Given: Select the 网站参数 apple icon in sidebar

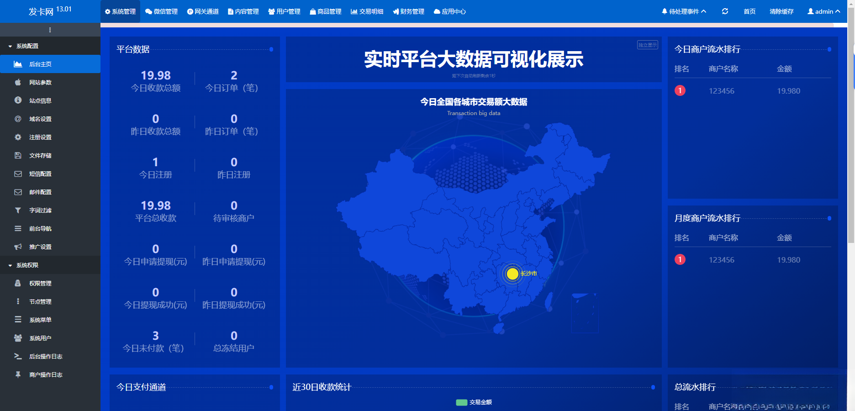Looking at the screenshot, I should [x=17, y=82].
